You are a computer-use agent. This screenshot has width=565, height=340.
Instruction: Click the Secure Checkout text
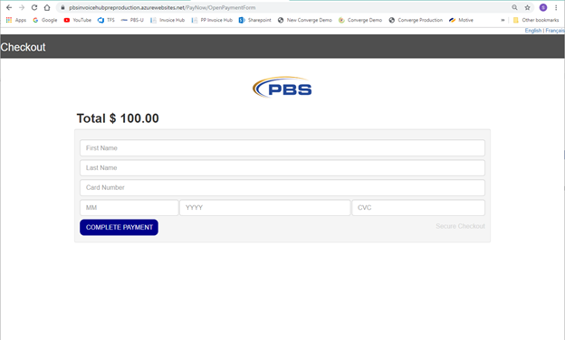pyautogui.click(x=460, y=226)
